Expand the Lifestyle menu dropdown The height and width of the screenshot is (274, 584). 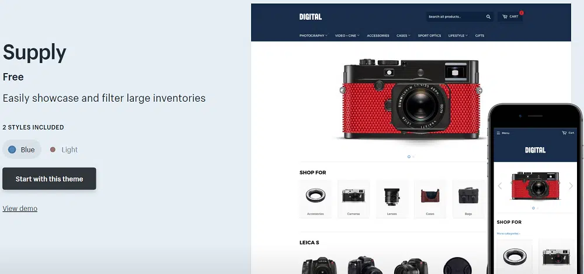[x=458, y=36]
